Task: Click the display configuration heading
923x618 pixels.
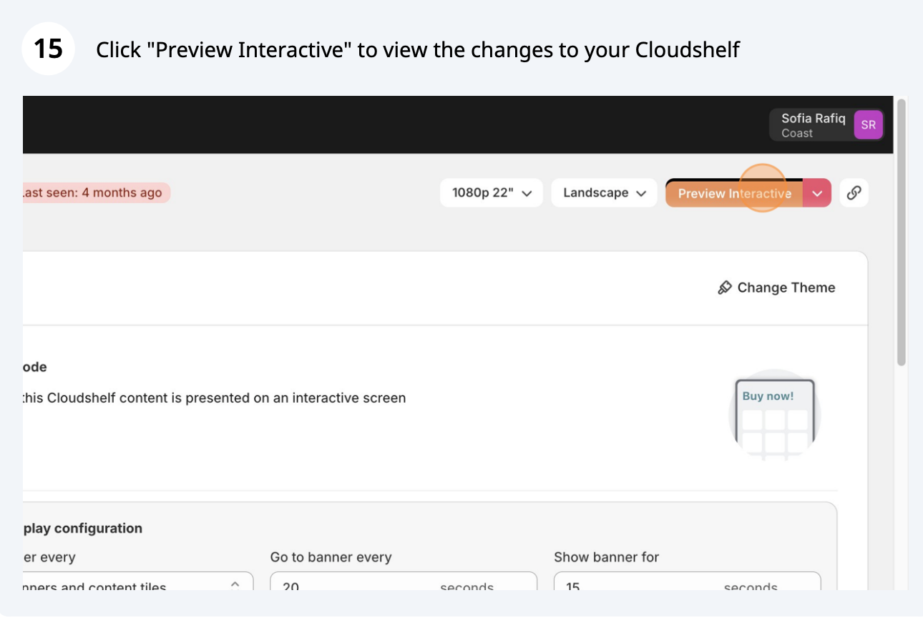Action: pos(82,529)
